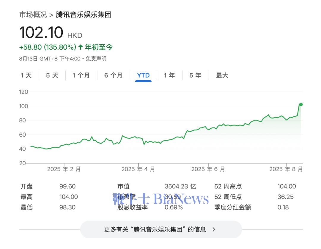Viewport: 321px width, 249px height.
Task: Click the green endpoint dot on the chart
Action: [301, 105]
